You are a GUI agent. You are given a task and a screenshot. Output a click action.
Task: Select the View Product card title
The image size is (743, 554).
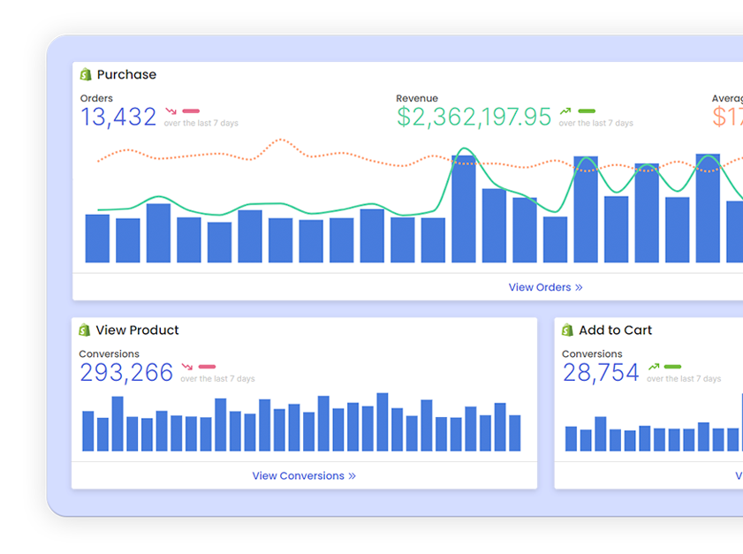coord(138,330)
